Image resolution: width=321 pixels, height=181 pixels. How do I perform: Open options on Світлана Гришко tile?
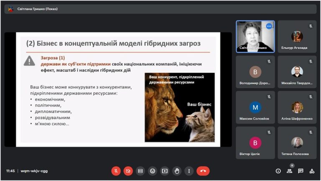[x=269, y=26]
